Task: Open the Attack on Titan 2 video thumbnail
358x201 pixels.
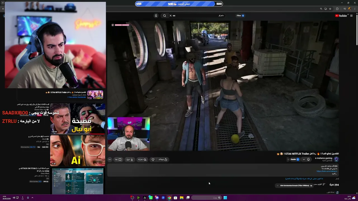Action: [x=77, y=181]
